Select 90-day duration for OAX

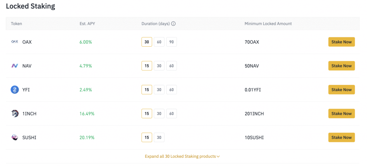click(172, 42)
